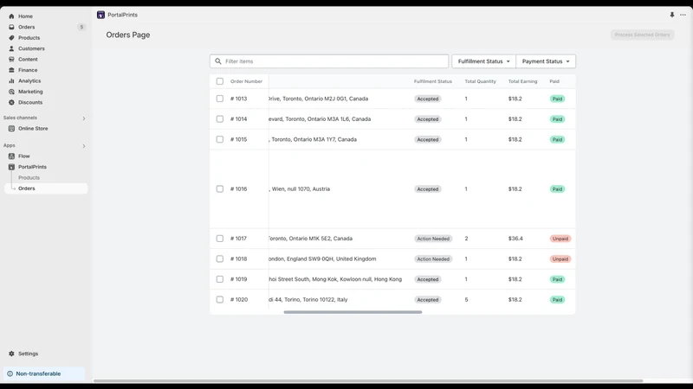Click the Total Earning column header
This screenshot has height=389, width=693.
coord(523,81)
